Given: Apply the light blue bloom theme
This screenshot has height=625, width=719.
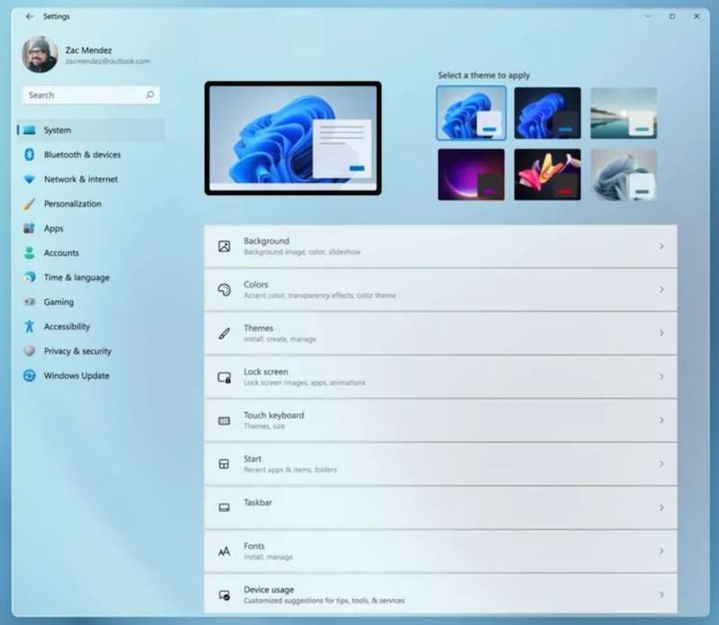Looking at the screenshot, I should click(x=471, y=113).
